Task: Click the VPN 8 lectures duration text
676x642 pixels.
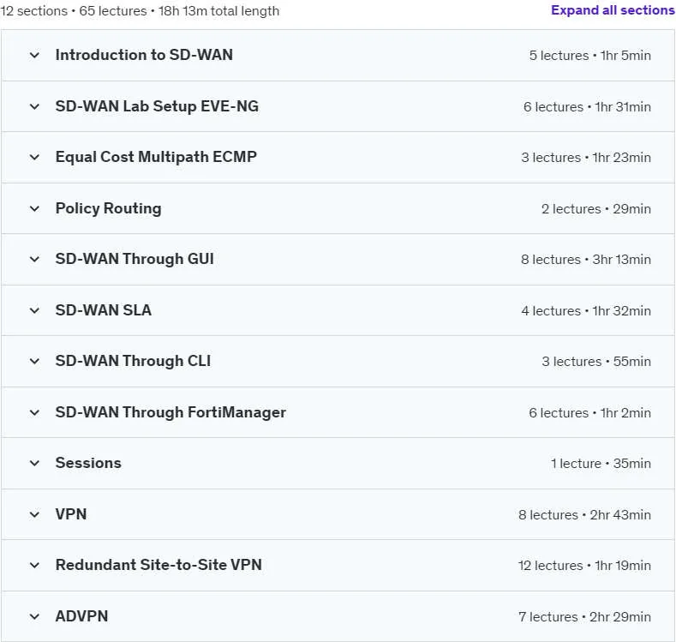Action: (584, 515)
